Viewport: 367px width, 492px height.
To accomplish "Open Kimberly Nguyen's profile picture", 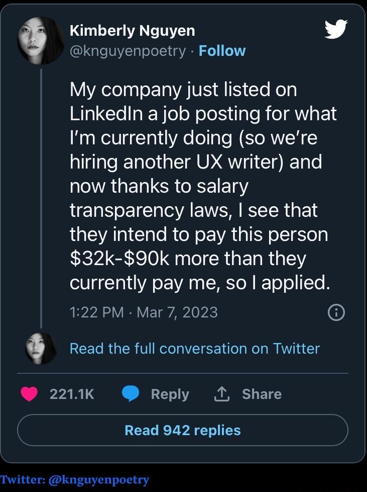I will coord(39,40).
